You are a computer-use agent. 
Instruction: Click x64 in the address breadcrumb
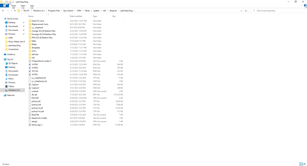click(104, 11)
